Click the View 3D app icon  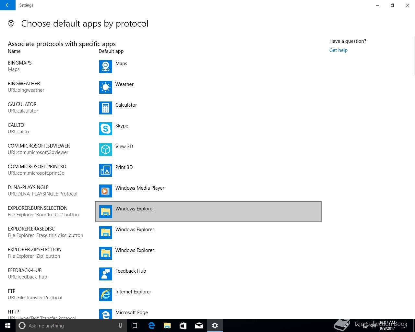point(106,149)
